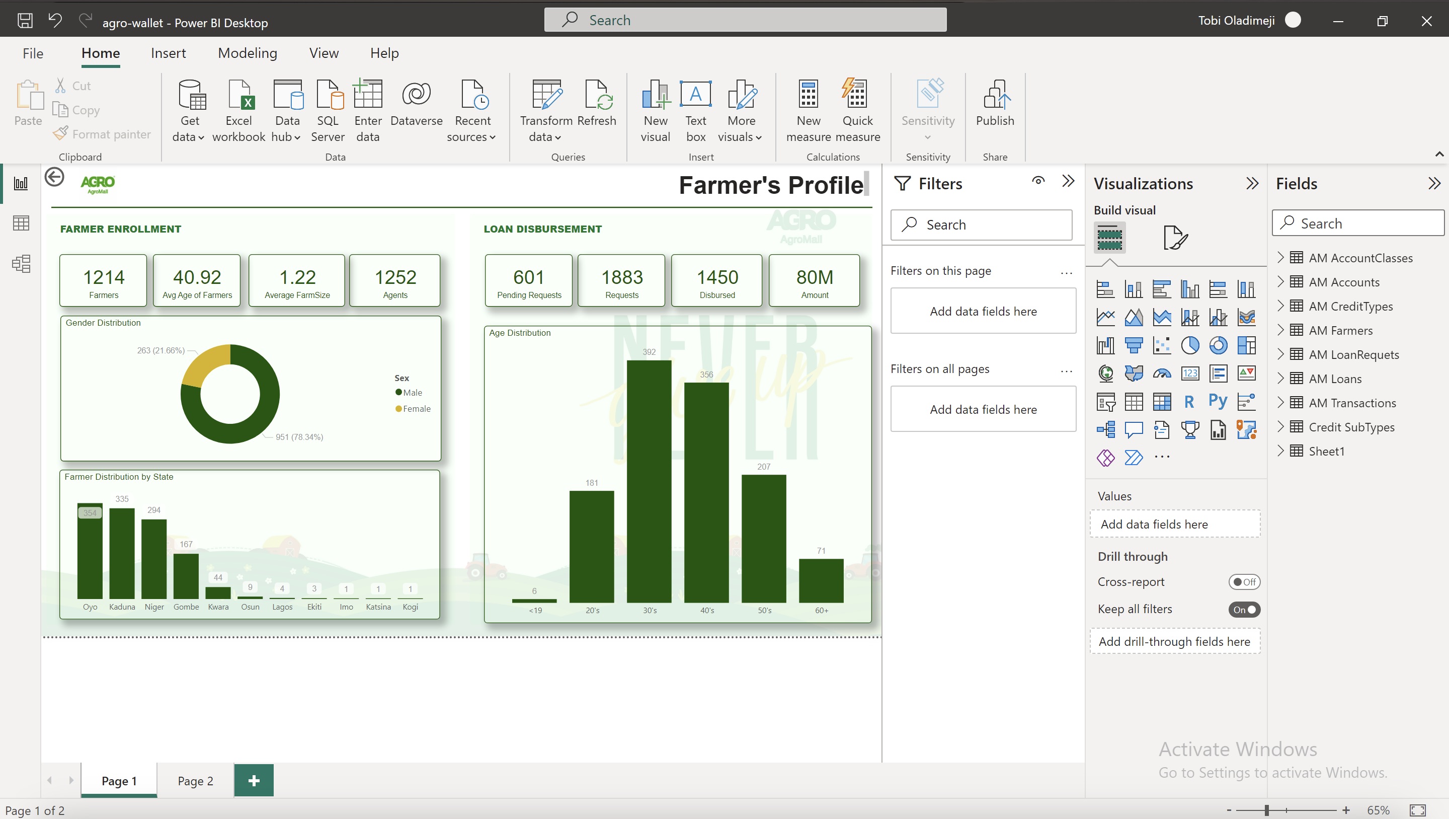Toggle Cross-report drill through off switch
The image size is (1449, 819).
click(1244, 581)
